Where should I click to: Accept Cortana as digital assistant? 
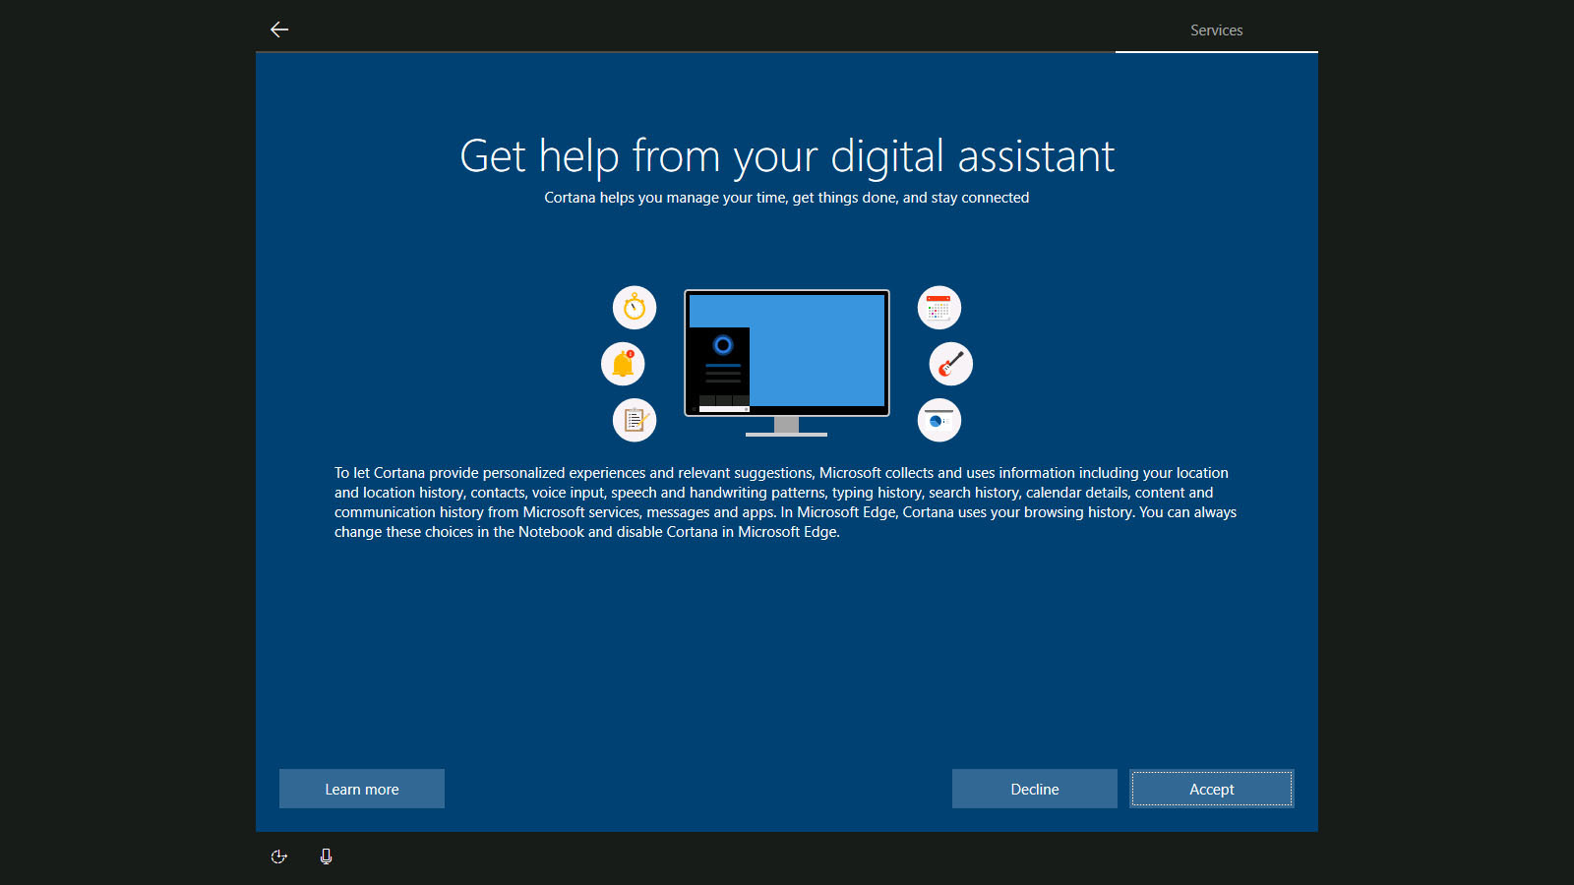click(x=1211, y=789)
